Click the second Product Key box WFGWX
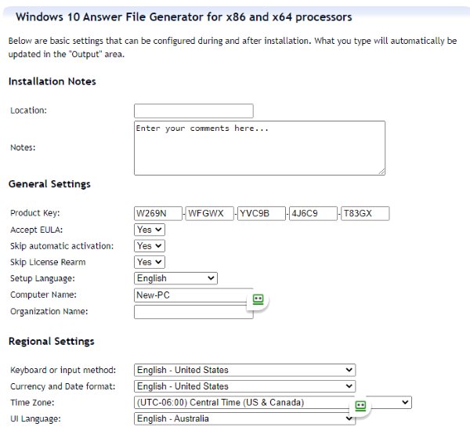The width and height of the screenshot is (470, 438). click(209, 213)
